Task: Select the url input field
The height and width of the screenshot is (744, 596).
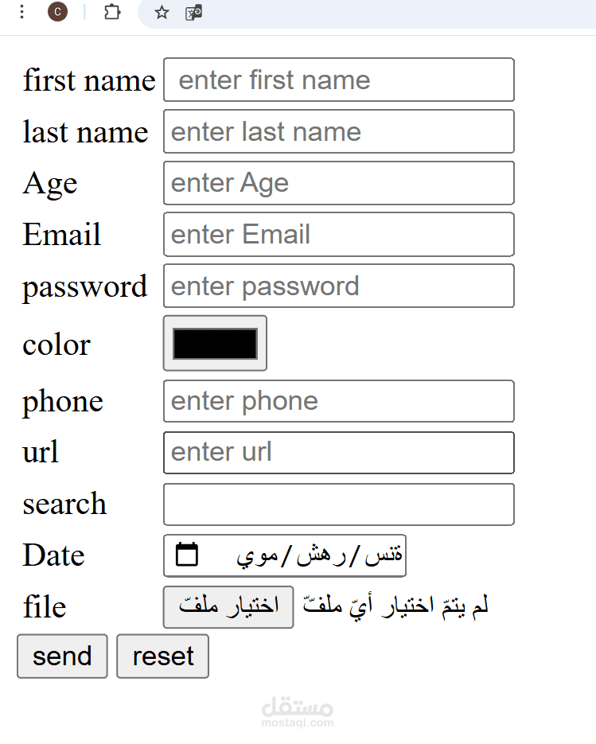Action: [x=338, y=452]
